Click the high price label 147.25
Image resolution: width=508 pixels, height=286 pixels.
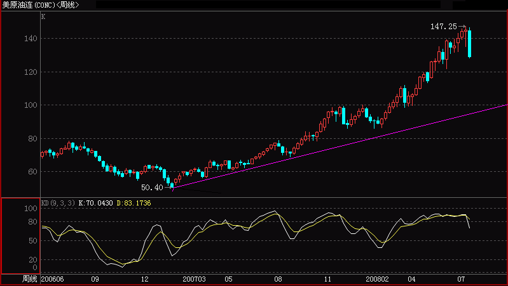(x=444, y=27)
